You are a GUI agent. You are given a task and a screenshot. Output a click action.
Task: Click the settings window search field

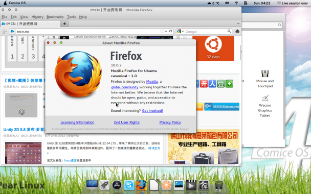tap(262, 25)
